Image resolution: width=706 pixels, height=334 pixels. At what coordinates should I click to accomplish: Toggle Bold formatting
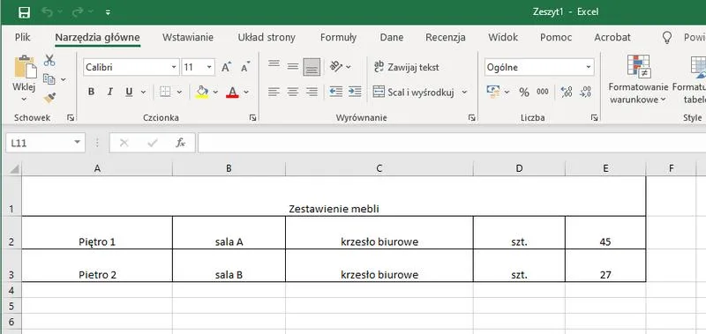point(91,92)
